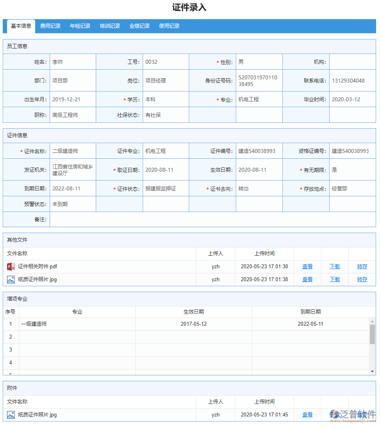The image size is (380, 427).
Task: Click 下载 for 纸质证件照片.jpg in 其他文件
Action: pos(335,279)
